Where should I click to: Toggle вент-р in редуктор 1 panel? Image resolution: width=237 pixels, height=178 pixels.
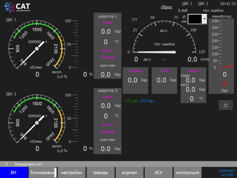click(x=107, y=50)
